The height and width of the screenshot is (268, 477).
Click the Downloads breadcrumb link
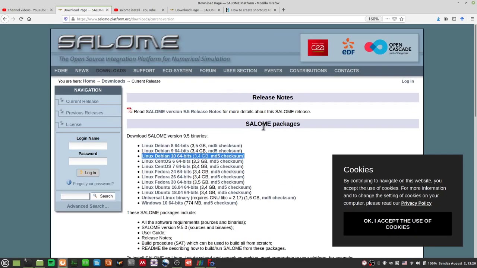(113, 81)
